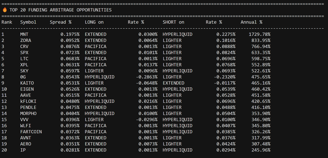Select the AAVE symbol text
This screenshot has width=328, height=158.
coord(26,95)
